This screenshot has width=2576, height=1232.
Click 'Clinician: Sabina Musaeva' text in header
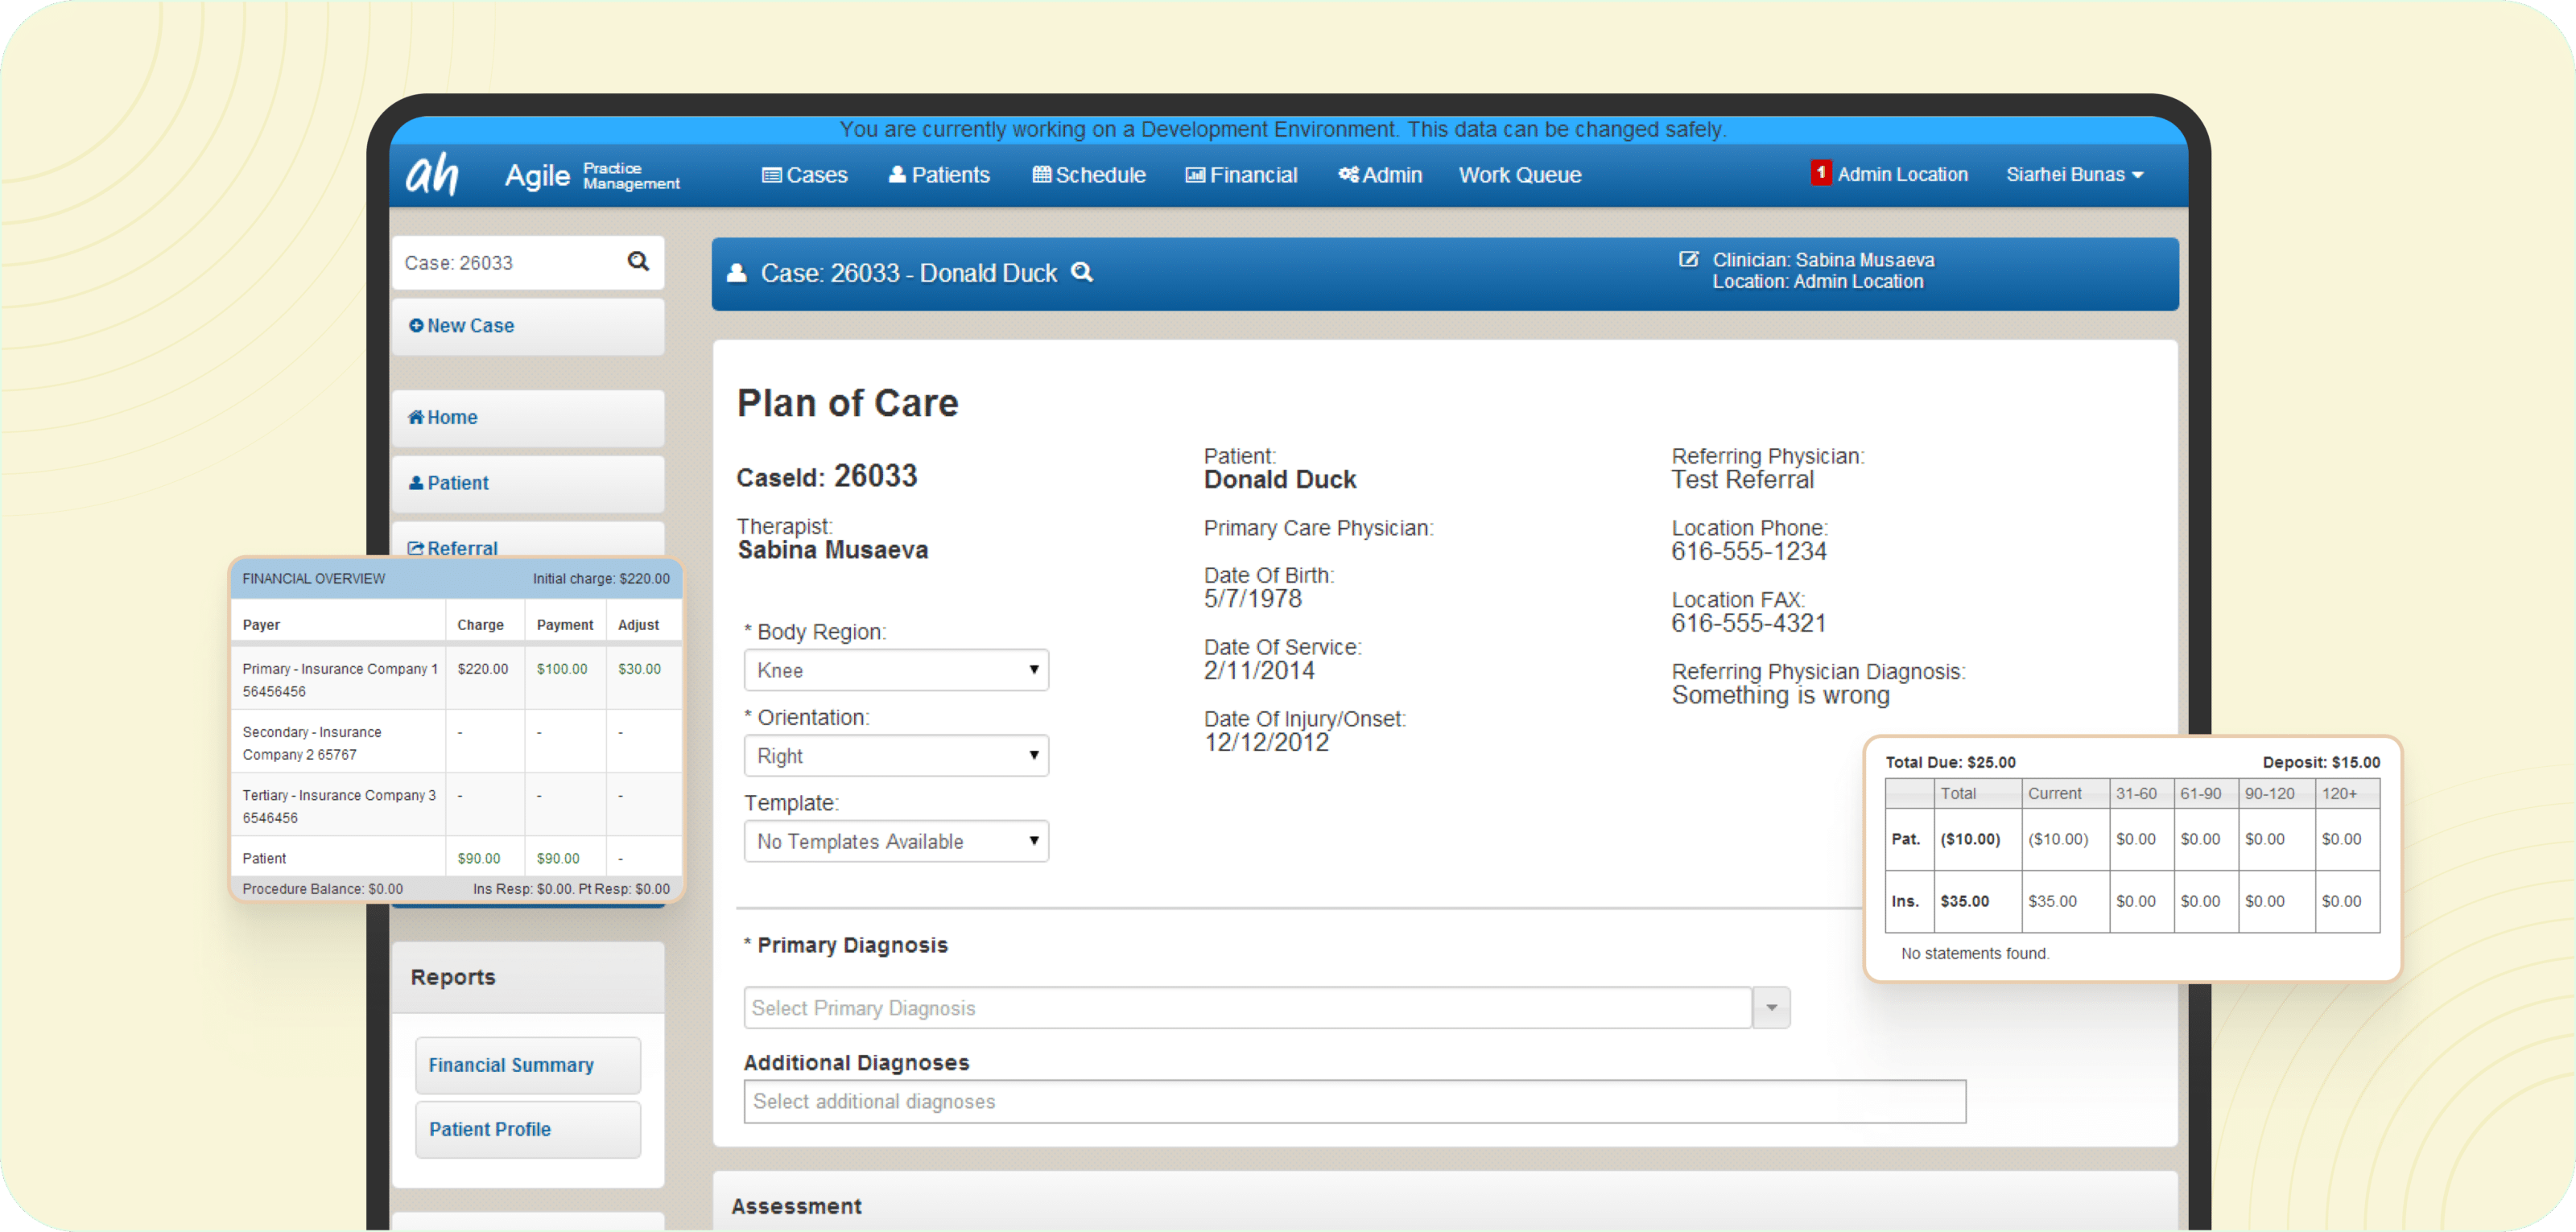click(1823, 260)
